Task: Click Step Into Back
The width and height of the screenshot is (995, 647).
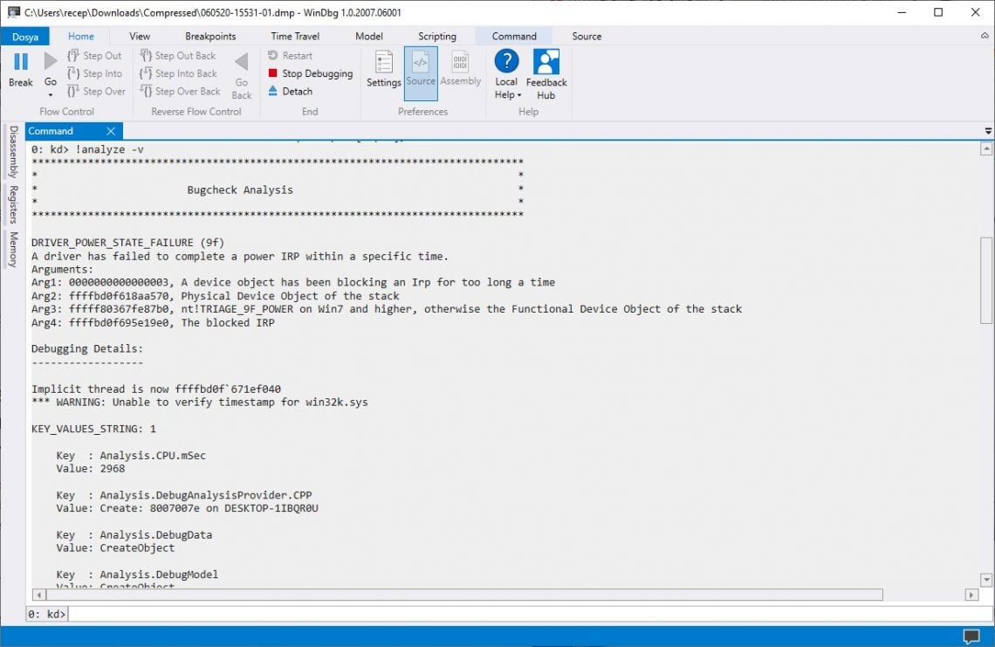Action: pos(179,73)
